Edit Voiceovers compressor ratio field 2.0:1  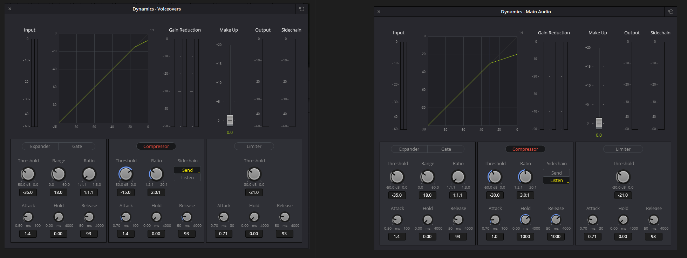point(156,192)
